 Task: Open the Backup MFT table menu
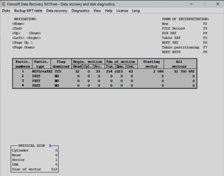click(28, 11)
